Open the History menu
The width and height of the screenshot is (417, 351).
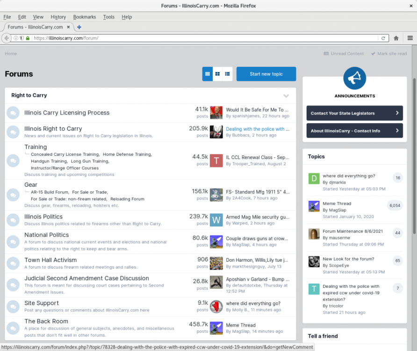coord(58,17)
